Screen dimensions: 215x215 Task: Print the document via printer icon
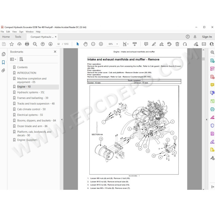click(x=27, y=44)
